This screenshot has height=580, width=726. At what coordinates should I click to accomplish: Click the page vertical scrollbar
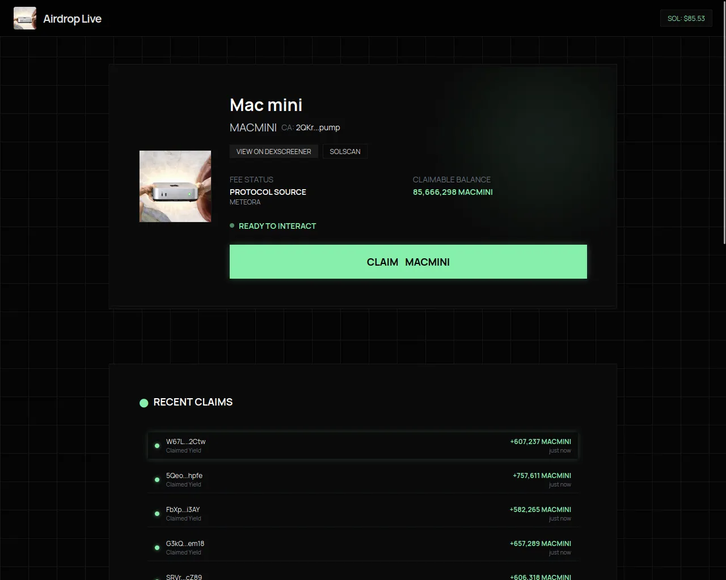point(724,122)
